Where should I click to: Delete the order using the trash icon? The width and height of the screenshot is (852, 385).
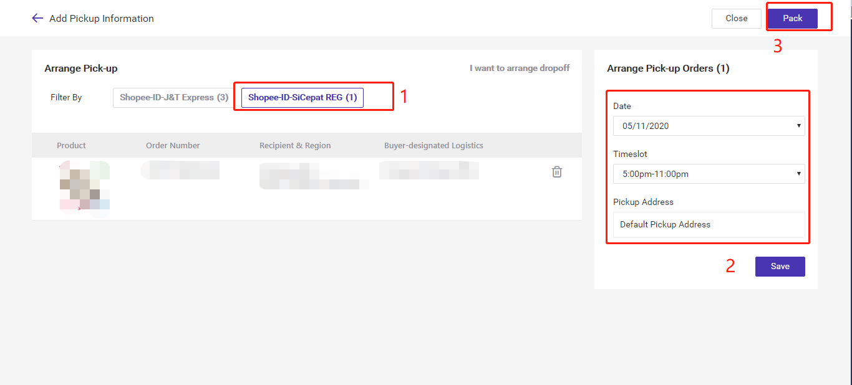pos(557,171)
